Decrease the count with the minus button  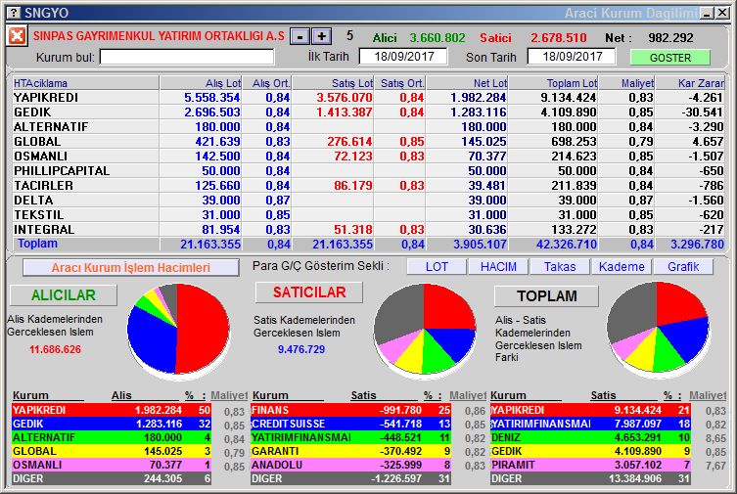299,36
